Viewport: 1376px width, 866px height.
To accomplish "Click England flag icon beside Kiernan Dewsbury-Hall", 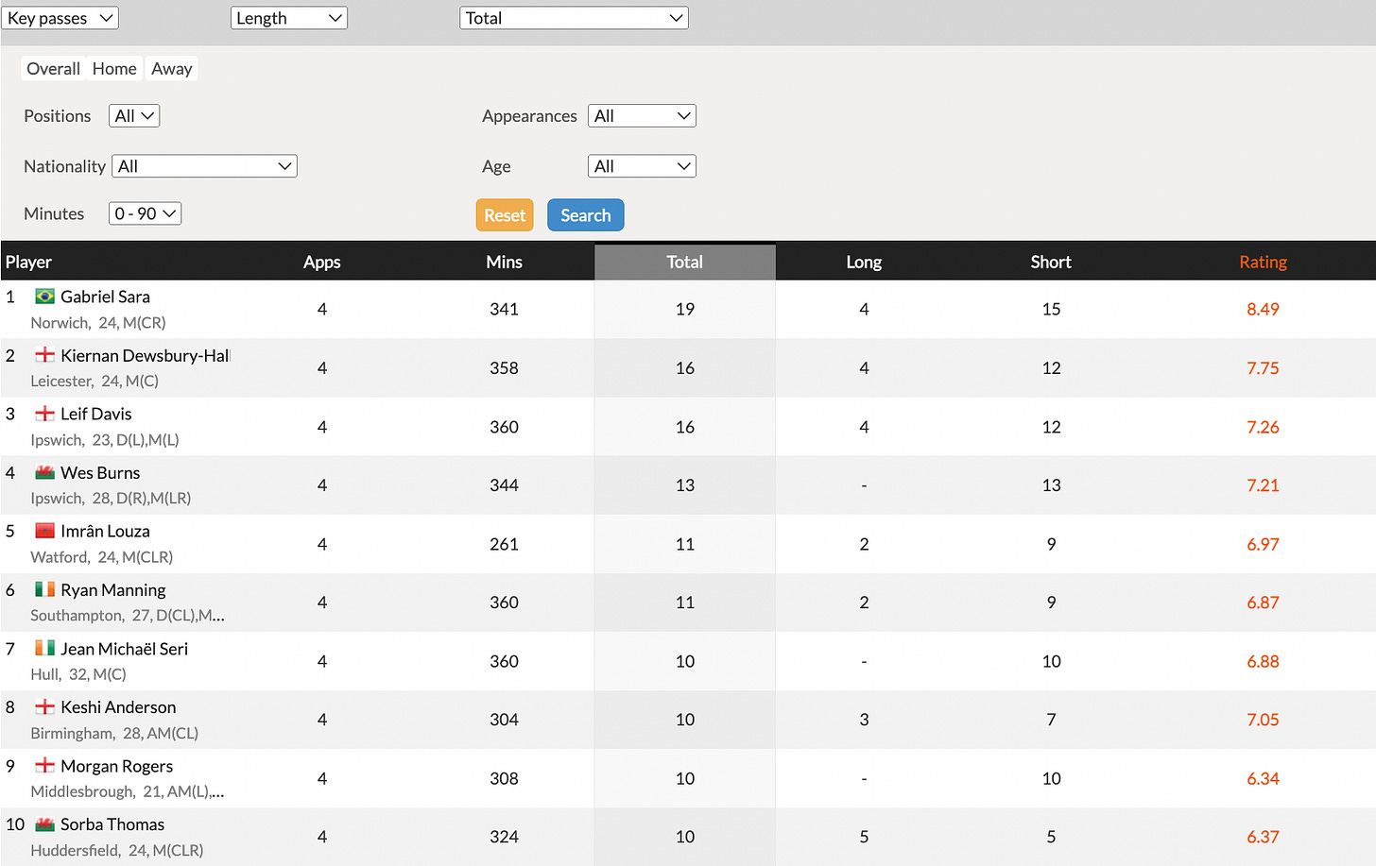I will coord(44,355).
